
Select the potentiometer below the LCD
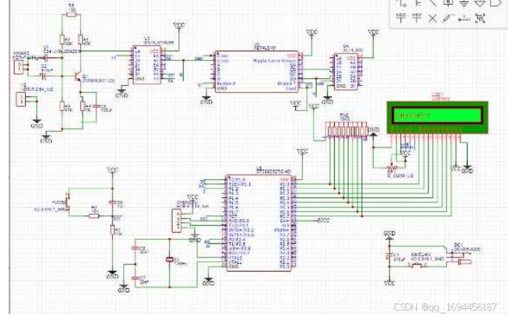point(392,168)
